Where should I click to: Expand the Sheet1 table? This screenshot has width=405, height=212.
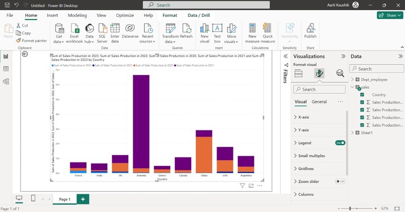point(352,133)
